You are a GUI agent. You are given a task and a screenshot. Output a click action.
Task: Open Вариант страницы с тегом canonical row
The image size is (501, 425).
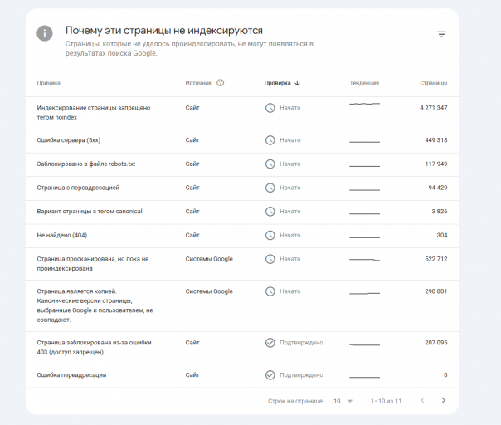tap(242, 212)
